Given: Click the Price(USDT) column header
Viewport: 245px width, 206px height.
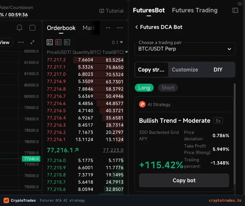Looking at the screenshot, I should click(x=59, y=52).
